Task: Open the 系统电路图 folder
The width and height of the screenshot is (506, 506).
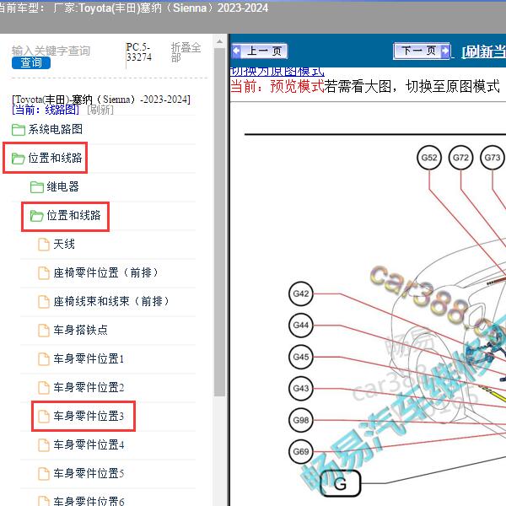Action: click(x=55, y=129)
